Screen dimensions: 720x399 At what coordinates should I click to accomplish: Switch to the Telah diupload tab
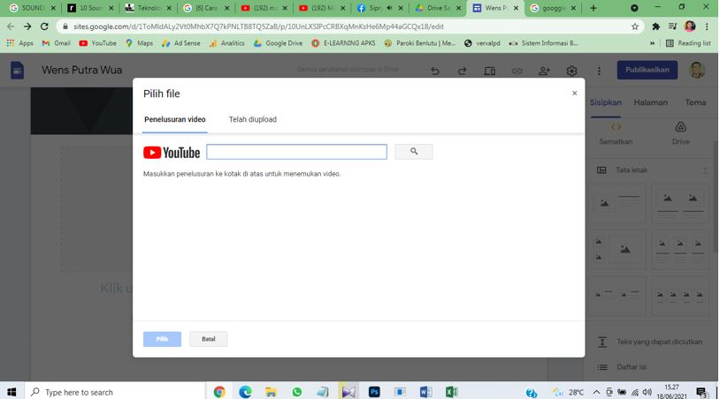pos(252,119)
